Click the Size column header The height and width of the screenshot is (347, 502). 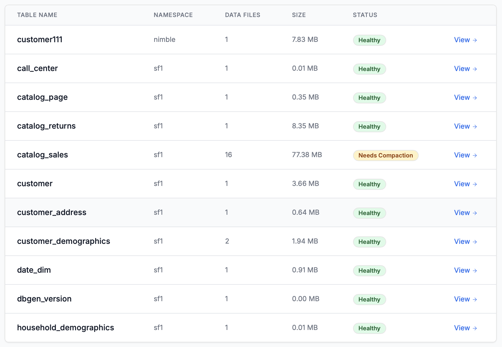299,15
